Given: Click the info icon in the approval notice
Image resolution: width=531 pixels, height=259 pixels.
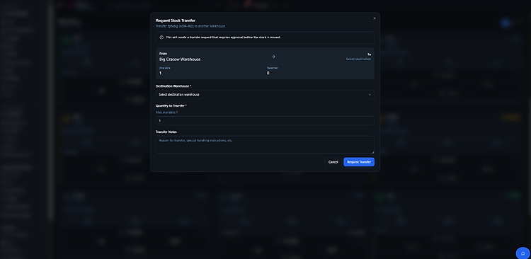Looking at the screenshot, I should tap(161, 38).
